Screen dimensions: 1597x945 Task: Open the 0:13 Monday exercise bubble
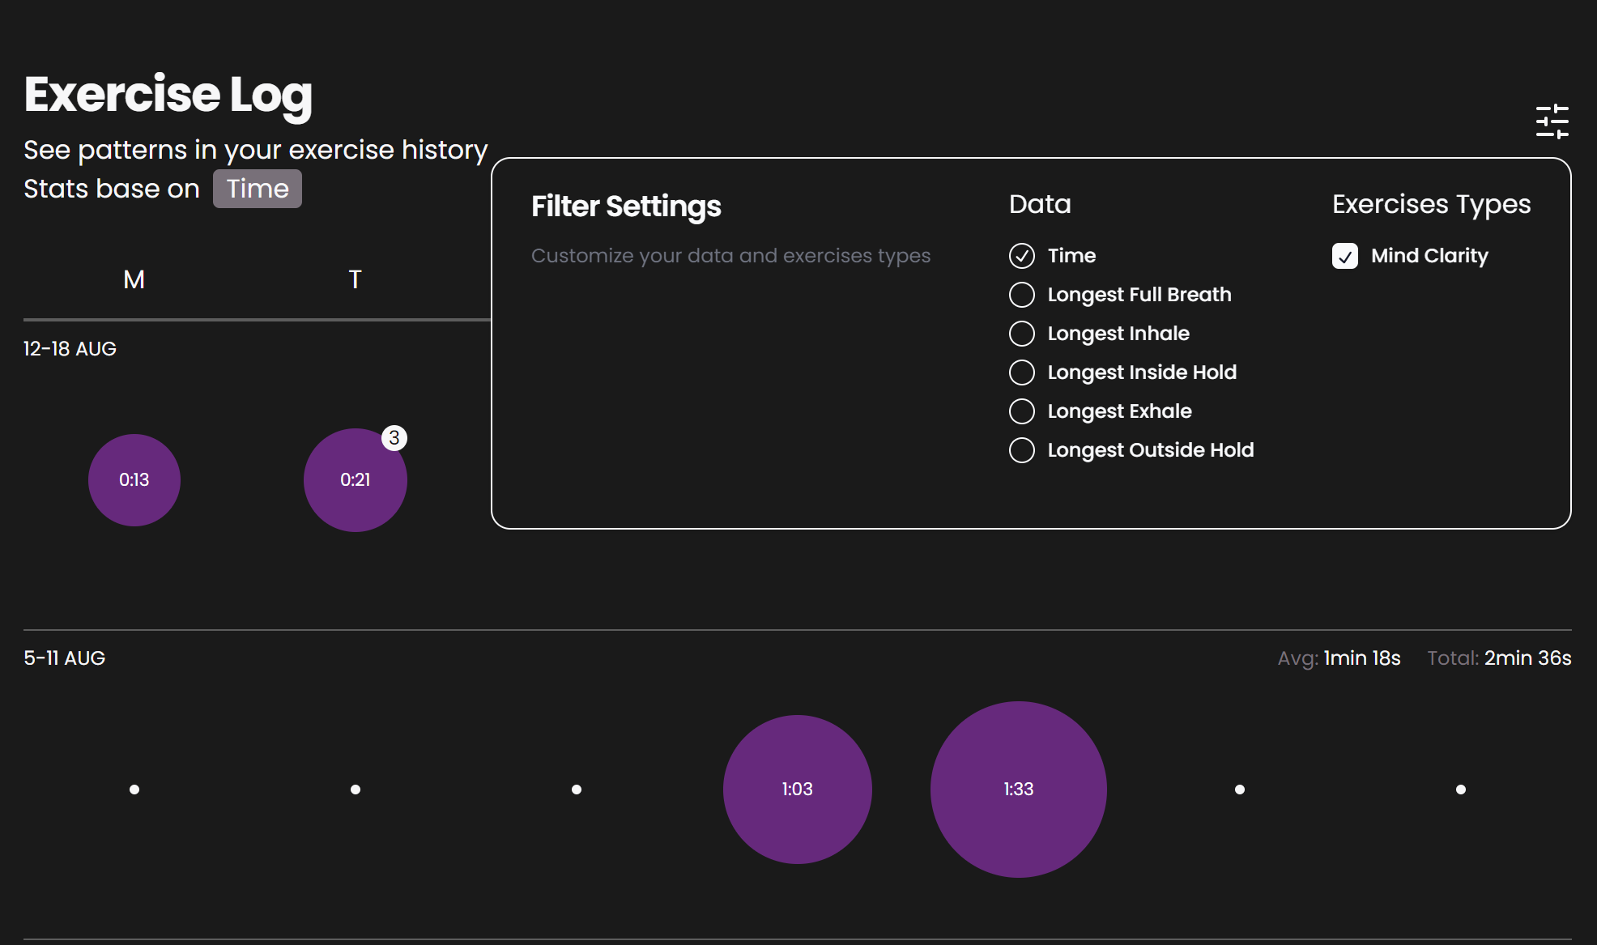pos(134,480)
